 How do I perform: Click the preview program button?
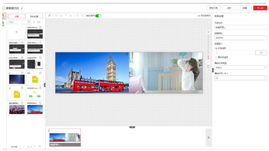213,8
